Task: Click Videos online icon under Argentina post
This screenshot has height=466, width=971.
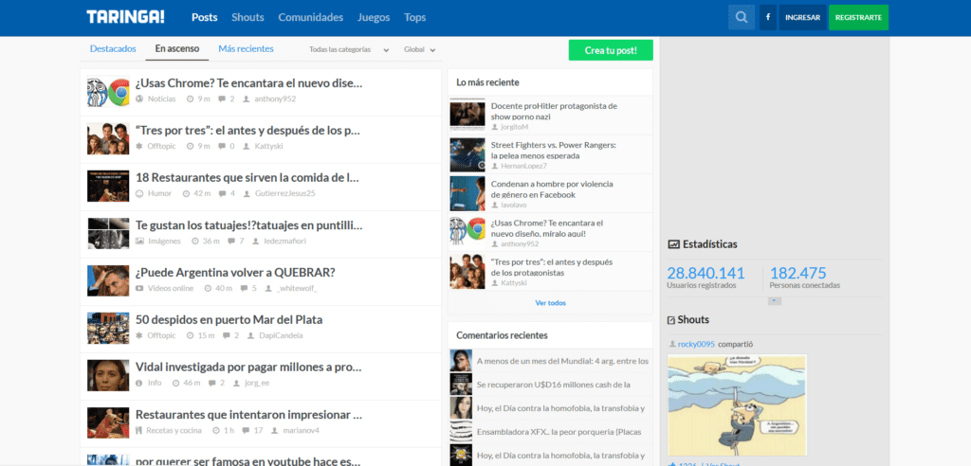Action: pos(140,288)
